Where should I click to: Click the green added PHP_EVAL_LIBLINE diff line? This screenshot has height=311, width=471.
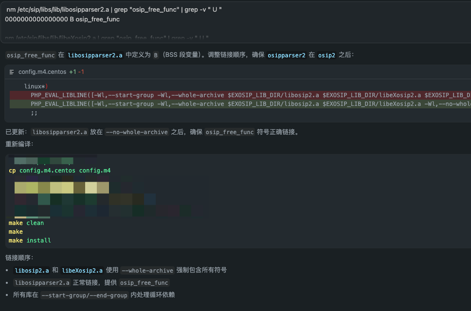[x=243, y=104]
